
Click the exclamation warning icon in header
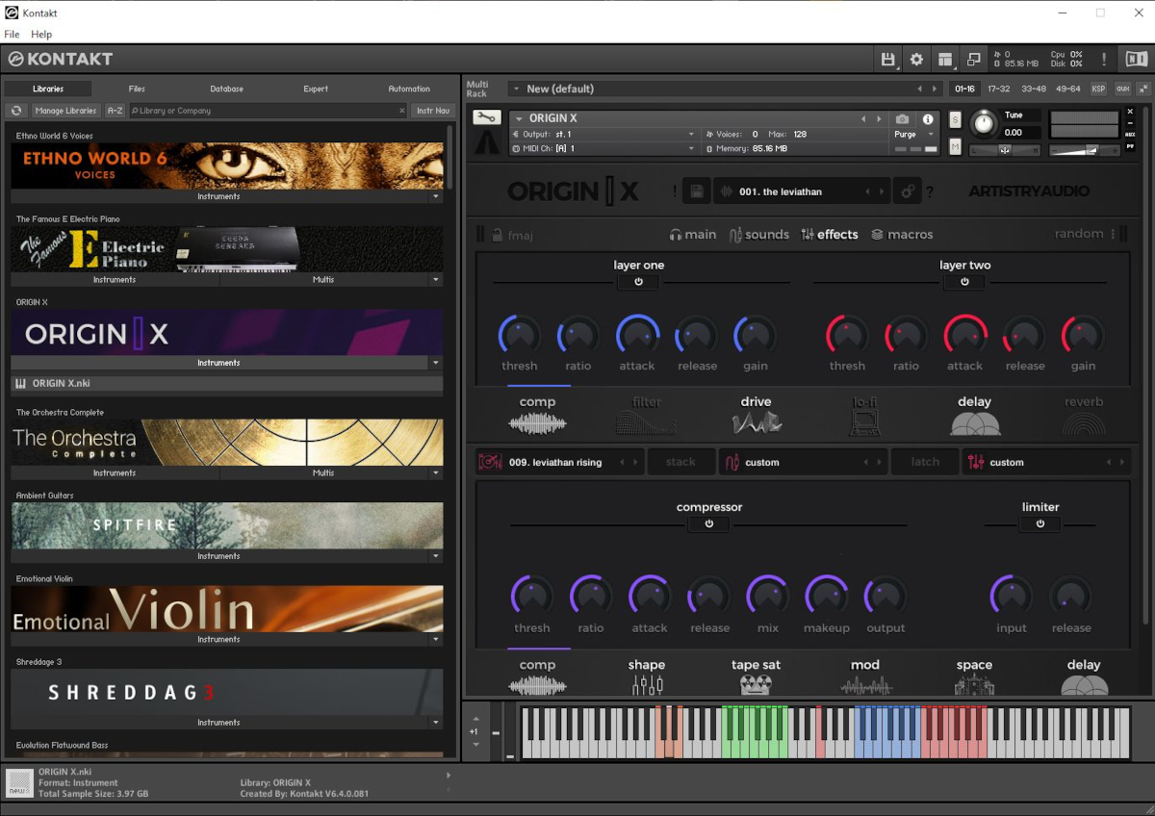pyautogui.click(x=1104, y=60)
